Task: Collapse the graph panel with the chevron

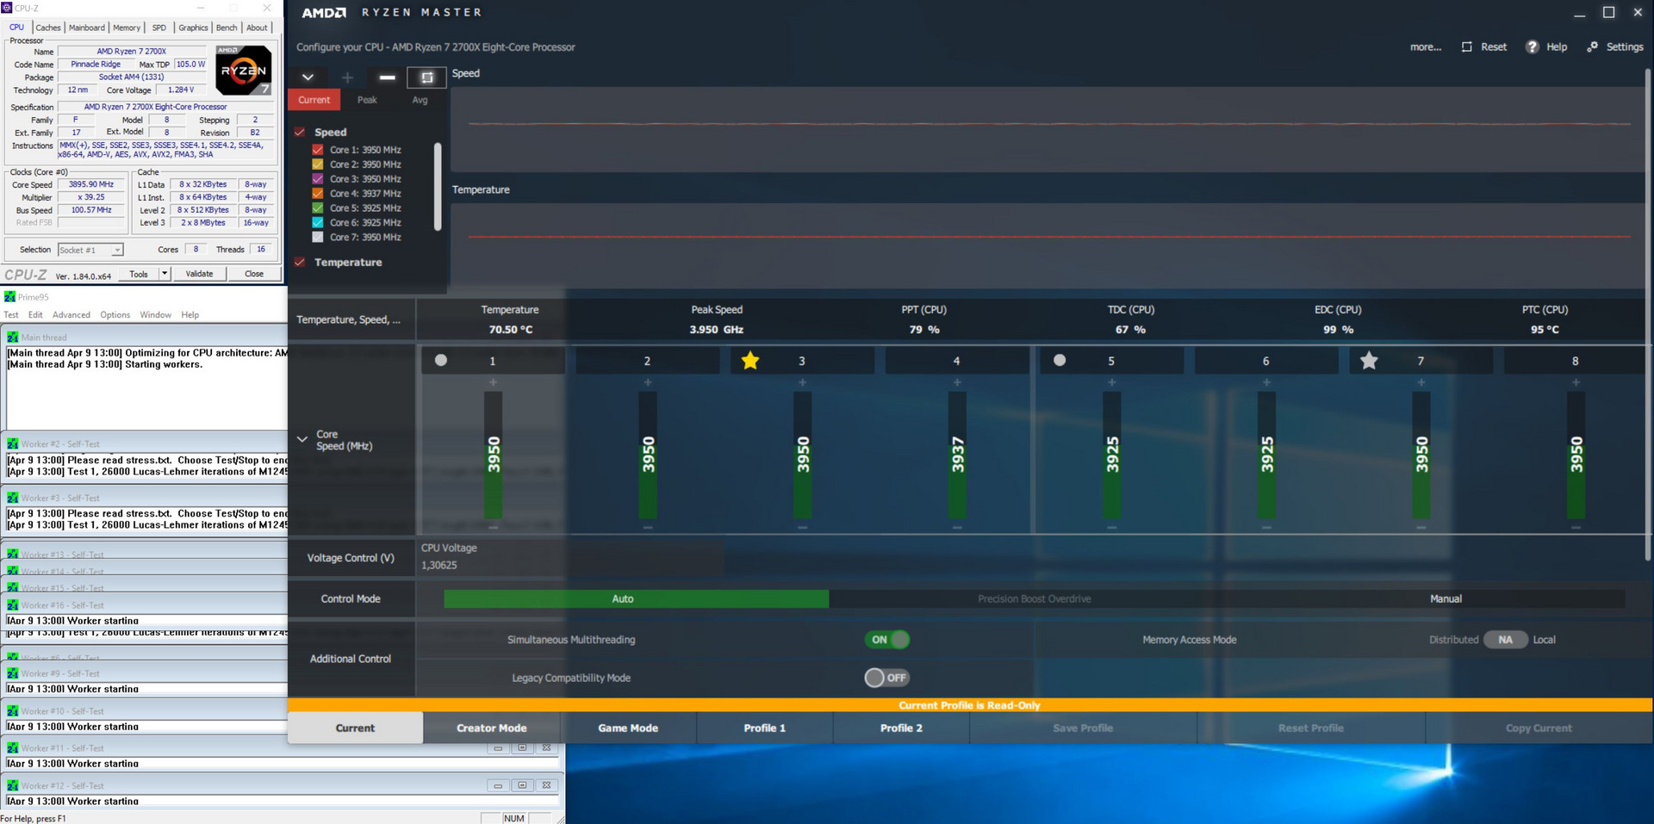Action: click(308, 77)
